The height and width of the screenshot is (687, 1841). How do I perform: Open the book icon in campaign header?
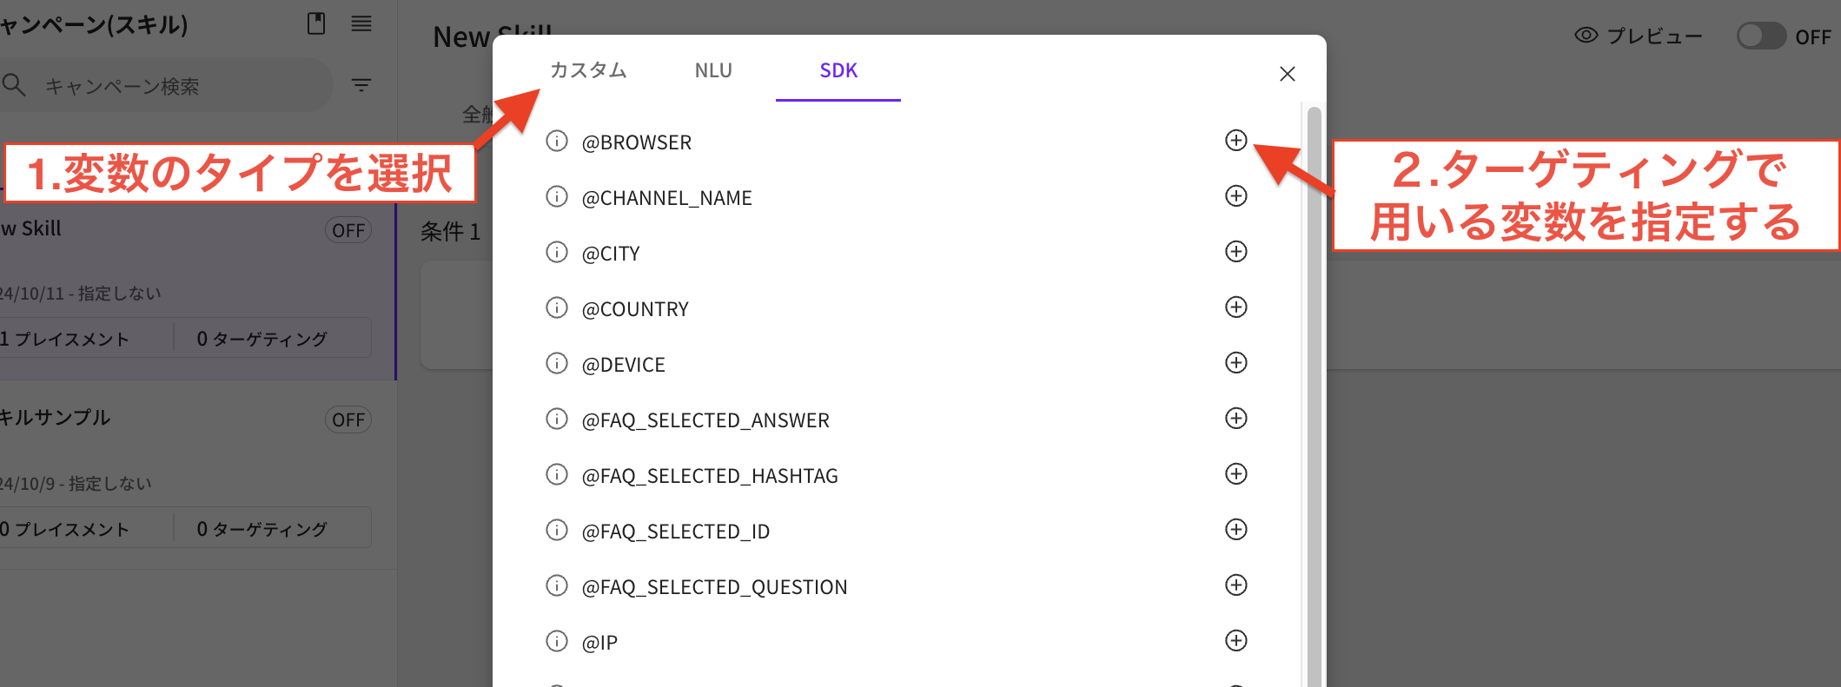tap(316, 23)
